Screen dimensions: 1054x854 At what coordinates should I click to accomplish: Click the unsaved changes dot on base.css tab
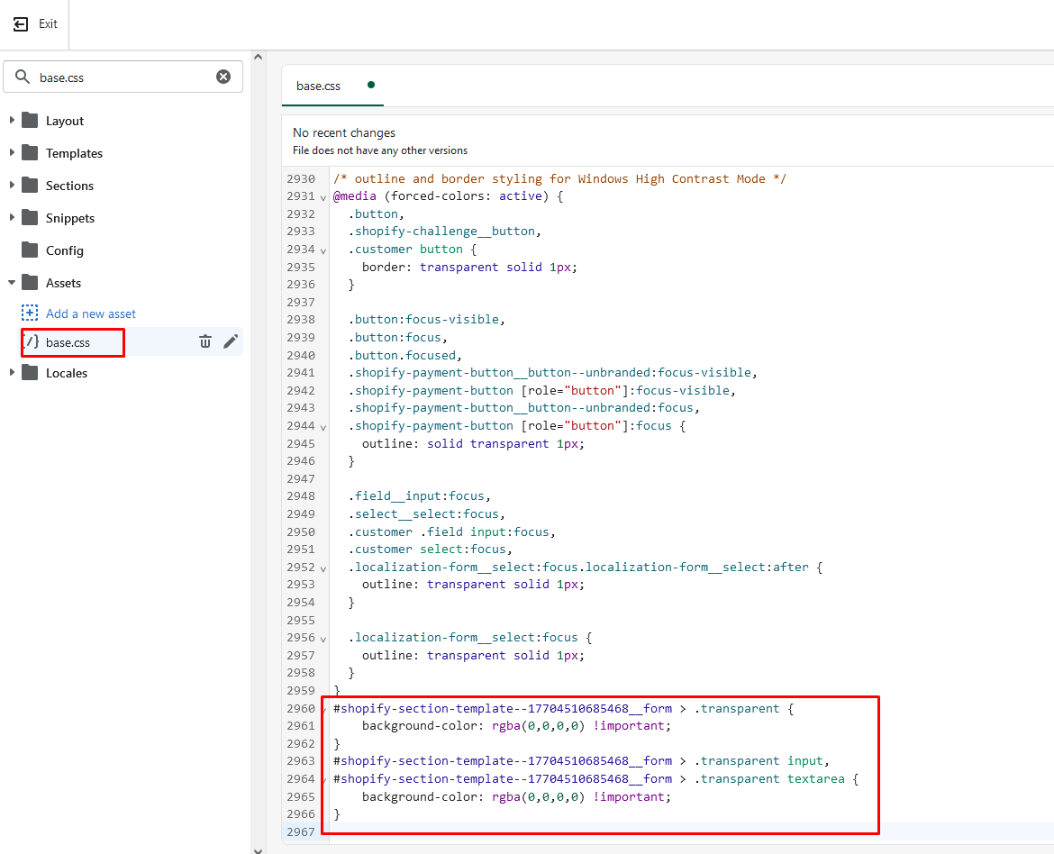click(x=371, y=85)
